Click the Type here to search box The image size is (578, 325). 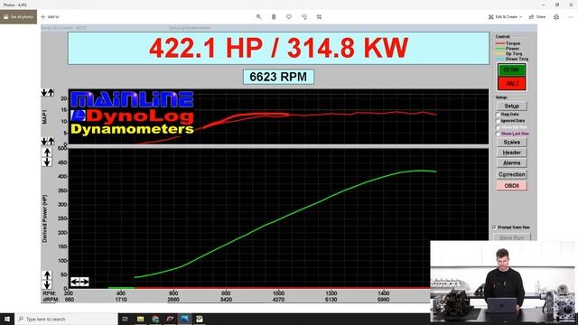coord(66,319)
